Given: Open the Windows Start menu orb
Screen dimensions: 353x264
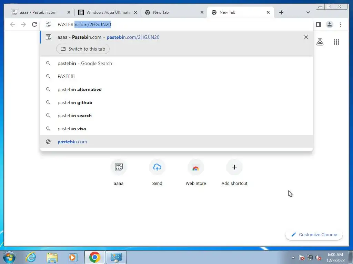Looking at the screenshot, I should (x=9, y=257).
